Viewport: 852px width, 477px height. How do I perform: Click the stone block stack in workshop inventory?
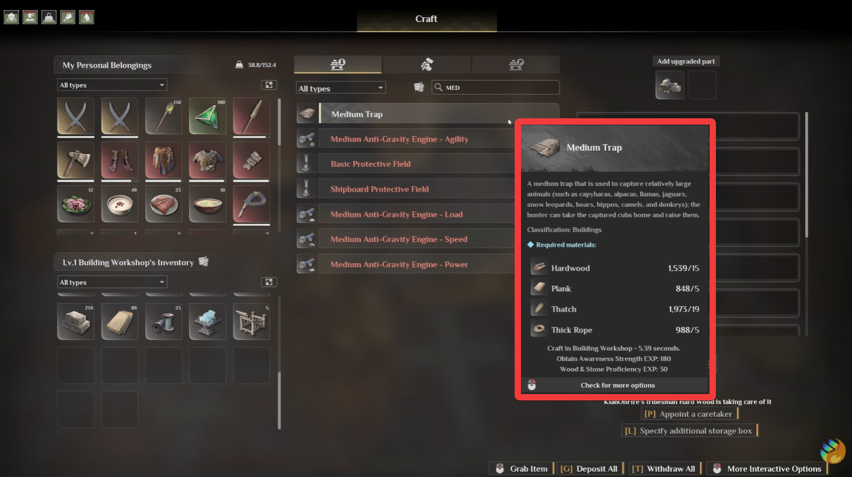[x=75, y=321]
